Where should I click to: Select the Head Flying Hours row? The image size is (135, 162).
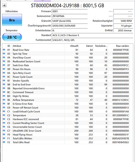click(x=66, y=135)
